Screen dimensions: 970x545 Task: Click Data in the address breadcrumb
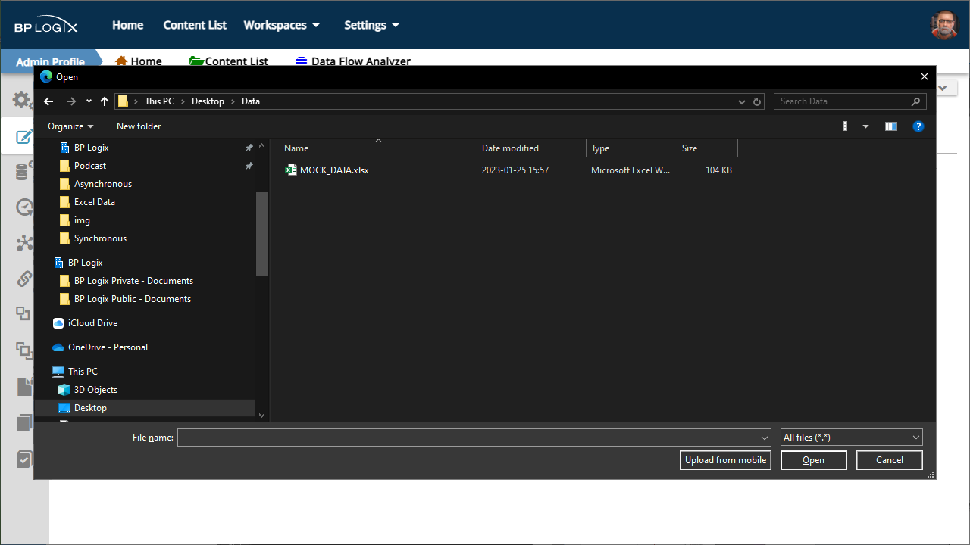tap(251, 101)
